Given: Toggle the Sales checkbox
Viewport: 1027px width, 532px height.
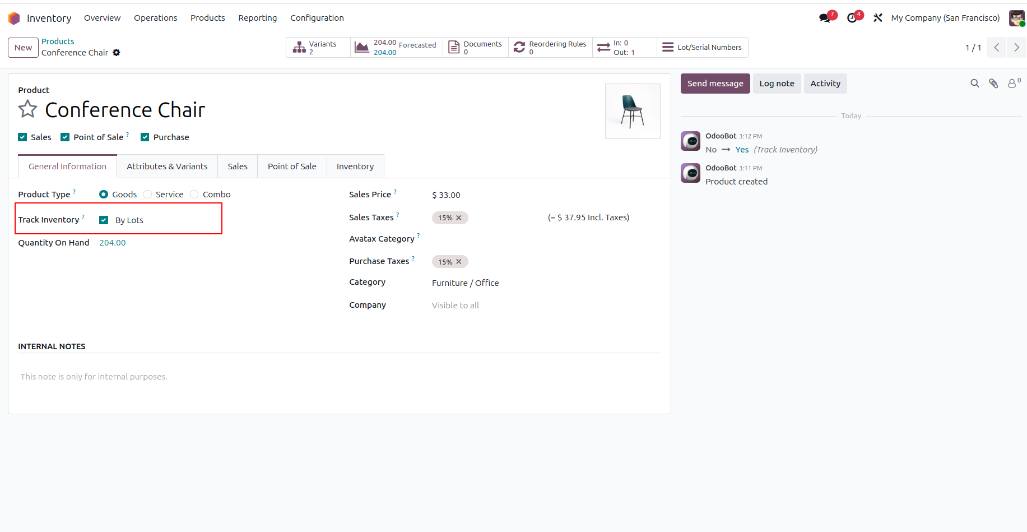Looking at the screenshot, I should (22, 137).
